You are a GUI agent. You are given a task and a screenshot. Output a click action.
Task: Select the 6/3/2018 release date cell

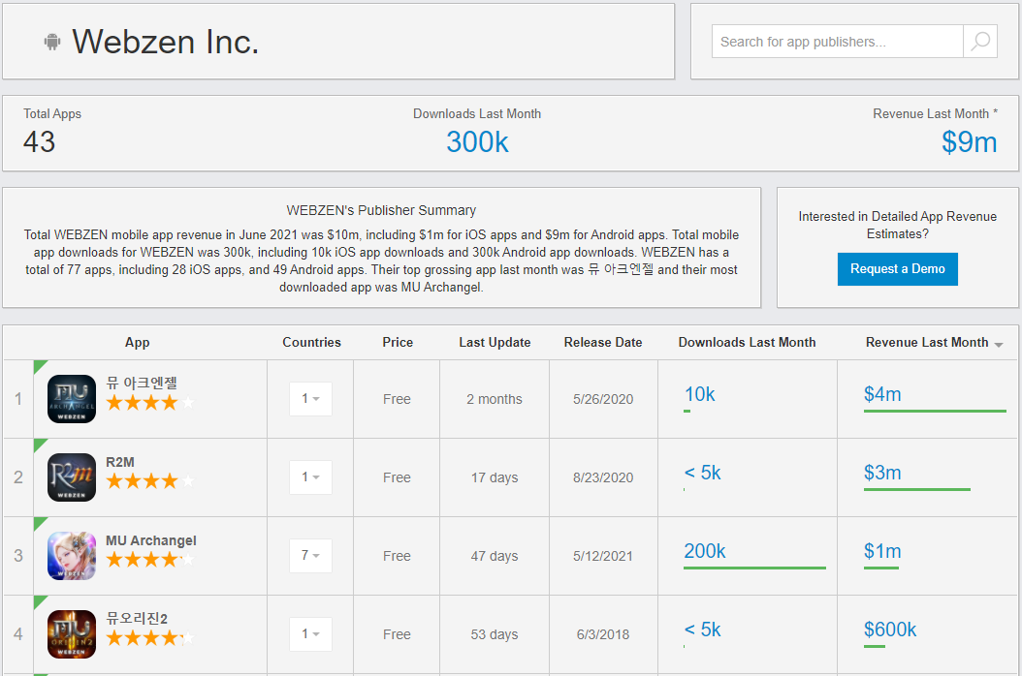tap(603, 634)
